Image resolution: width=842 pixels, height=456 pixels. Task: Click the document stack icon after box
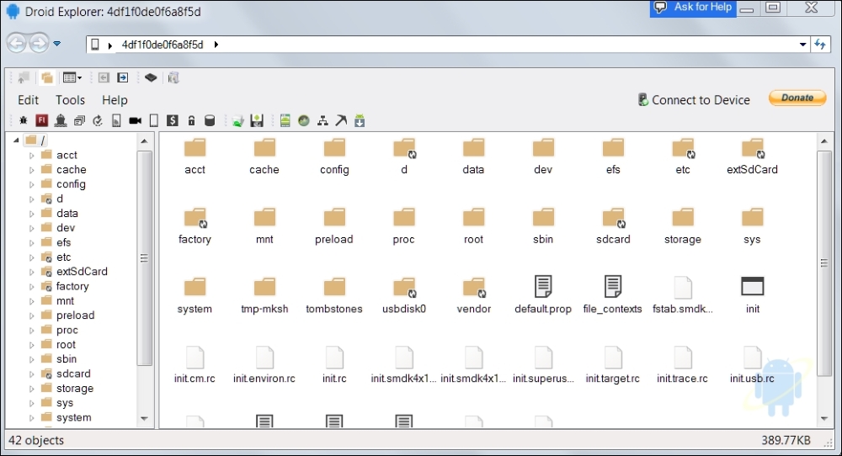(173, 77)
